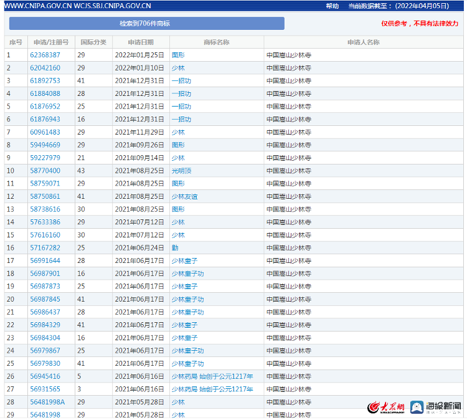The height and width of the screenshot is (420, 467).
Task: Open registration number 59494669
Action: (45, 145)
